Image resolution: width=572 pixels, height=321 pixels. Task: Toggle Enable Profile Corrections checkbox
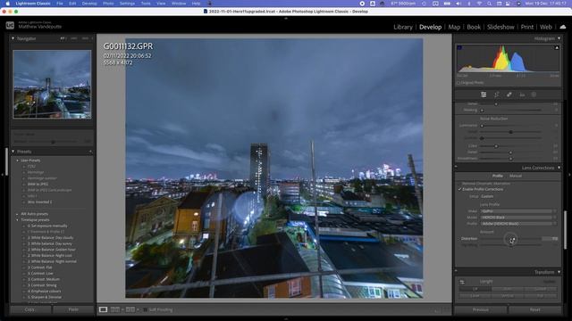[x=459, y=189]
